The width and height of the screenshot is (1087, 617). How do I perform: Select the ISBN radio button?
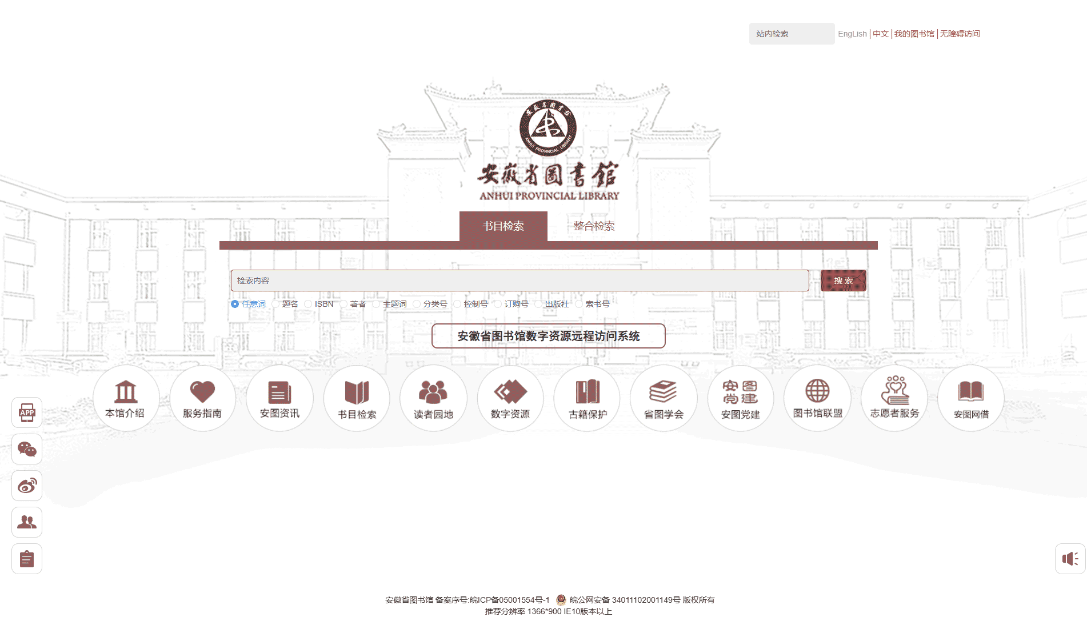pyautogui.click(x=308, y=304)
